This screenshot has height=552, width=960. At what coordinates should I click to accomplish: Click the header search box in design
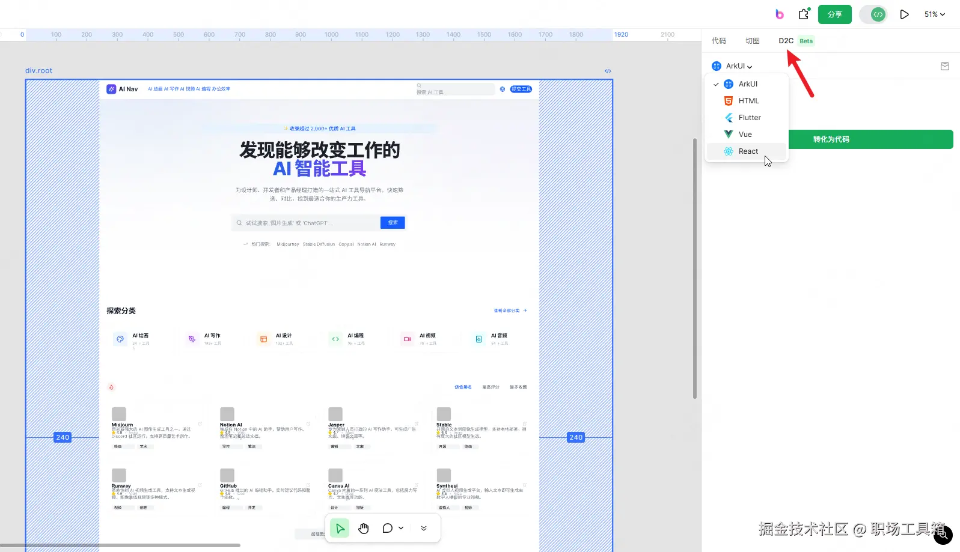[x=455, y=89]
